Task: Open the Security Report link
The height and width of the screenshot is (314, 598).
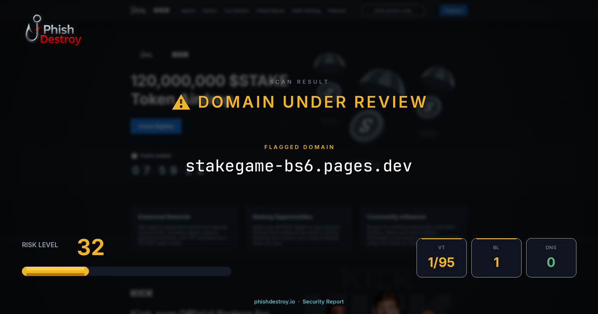Action: [323, 302]
